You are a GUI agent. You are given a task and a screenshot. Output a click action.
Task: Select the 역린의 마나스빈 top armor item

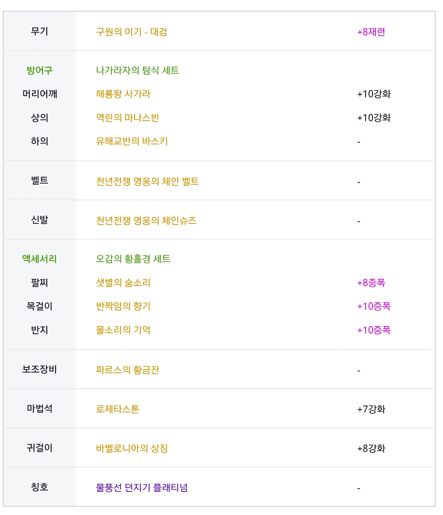(127, 118)
